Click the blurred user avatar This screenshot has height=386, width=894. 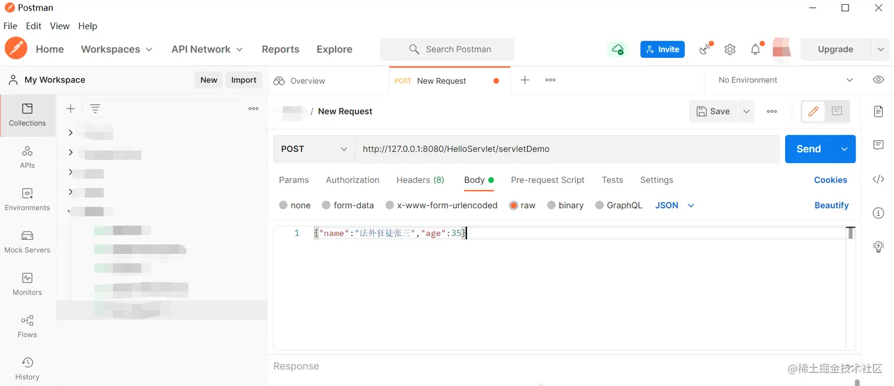(782, 48)
